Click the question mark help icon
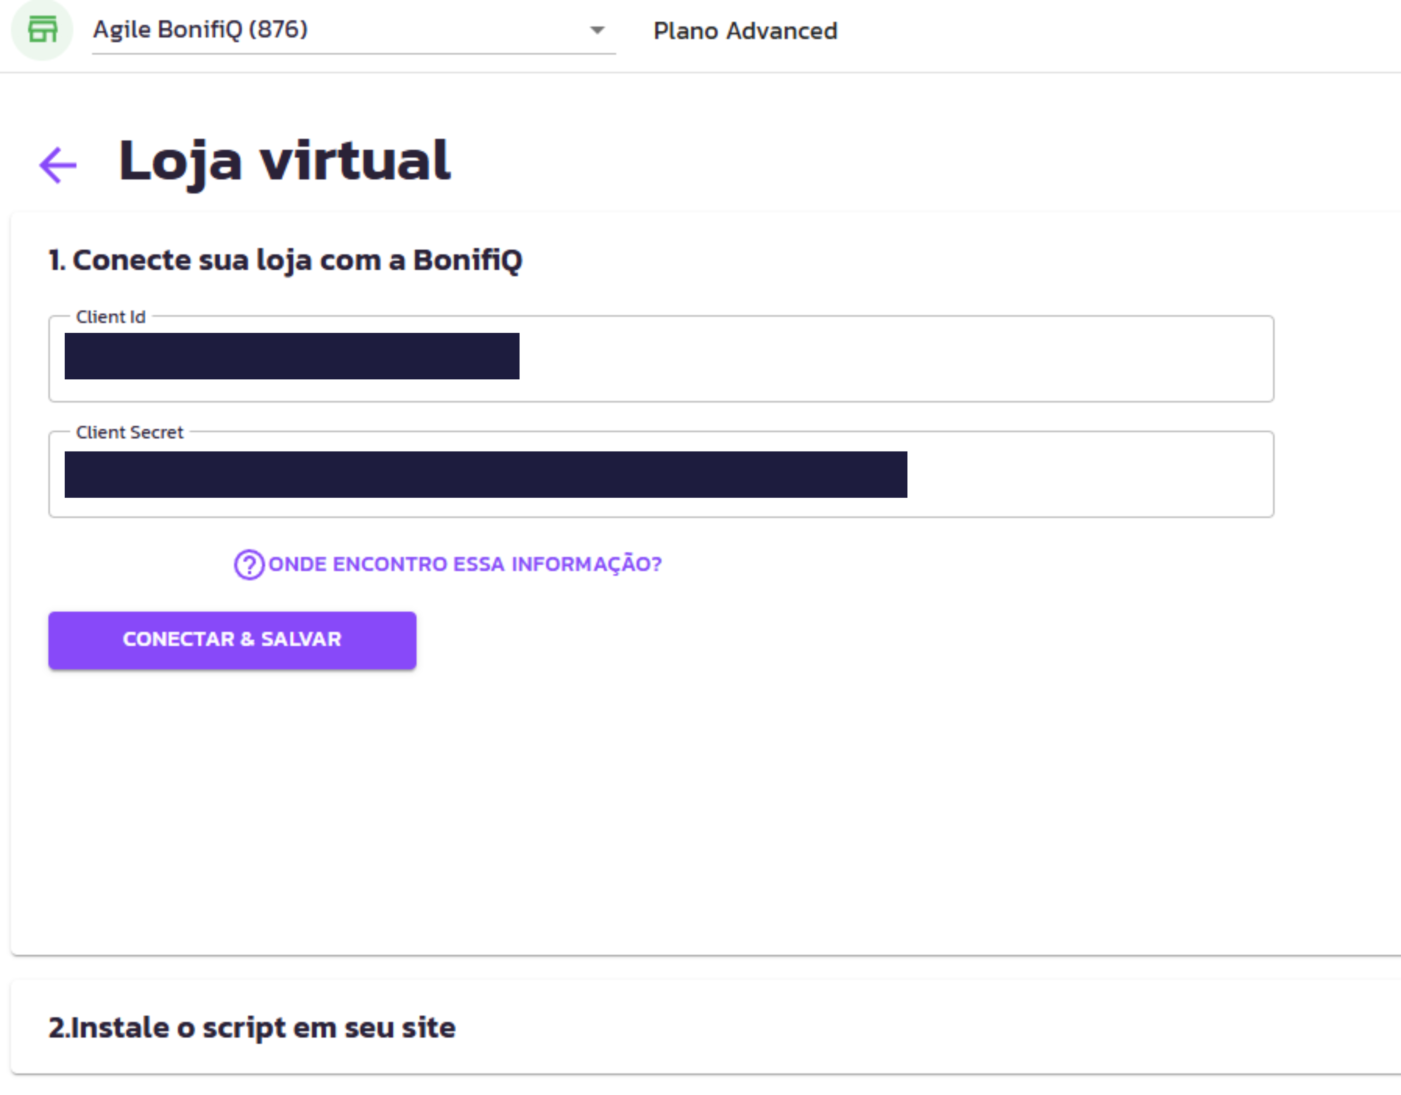Image resolution: width=1401 pixels, height=1095 pixels. pyautogui.click(x=249, y=565)
